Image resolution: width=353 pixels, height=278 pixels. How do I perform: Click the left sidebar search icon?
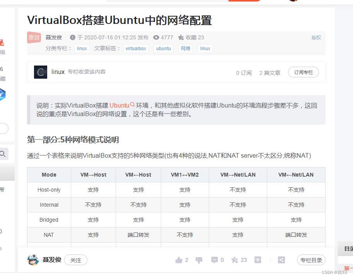[x=3, y=154]
